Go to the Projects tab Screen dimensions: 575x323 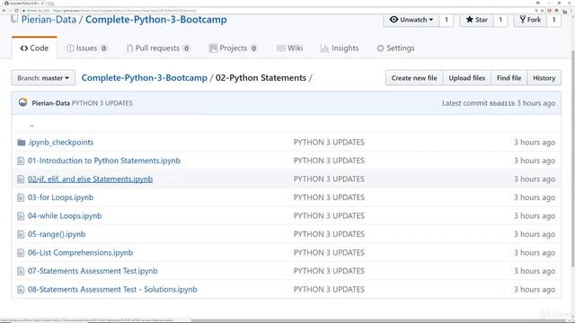point(234,48)
